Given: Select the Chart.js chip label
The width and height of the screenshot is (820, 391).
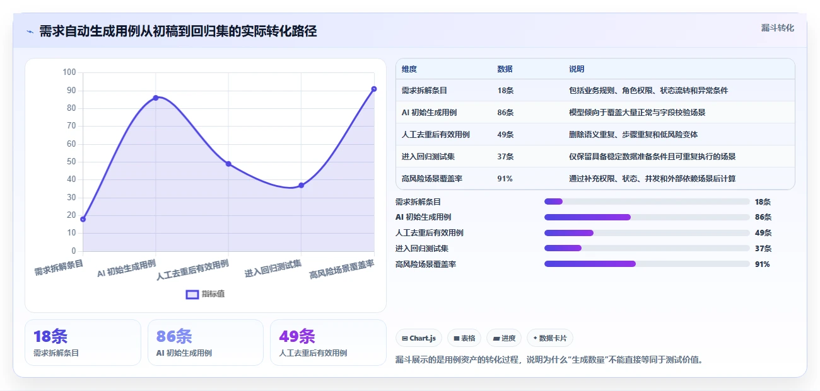Looking at the screenshot, I should click(423, 339).
